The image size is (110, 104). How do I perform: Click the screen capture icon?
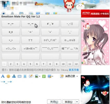(x=50, y=76)
